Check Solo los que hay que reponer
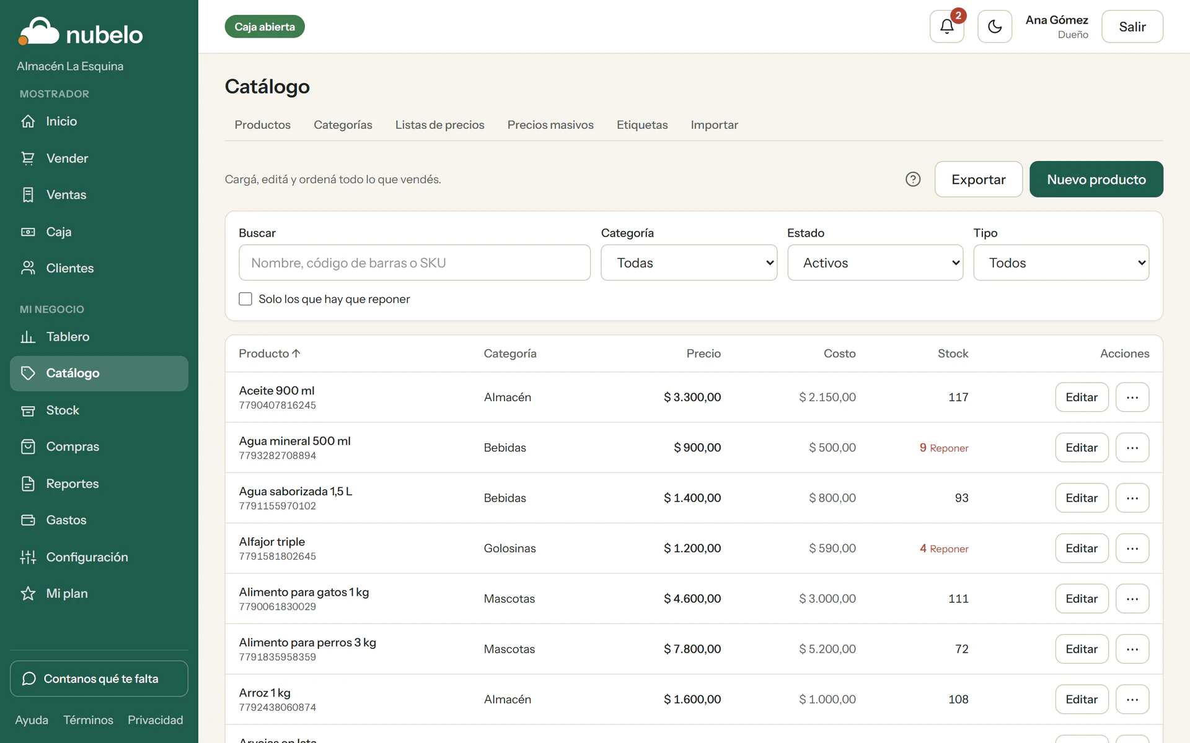Screen dimensions: 1190x743 [245, 299]
